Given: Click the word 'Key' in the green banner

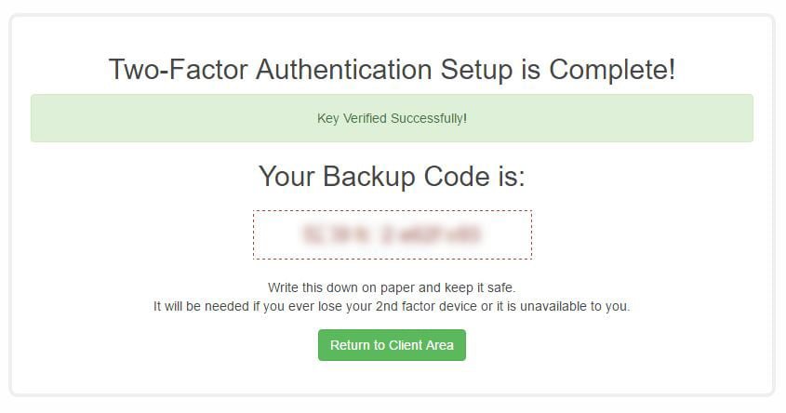Looking at the screenshot, I should 327,118.
